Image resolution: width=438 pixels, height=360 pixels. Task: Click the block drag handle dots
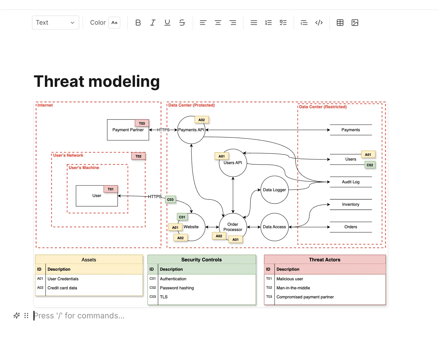(26, 316)
